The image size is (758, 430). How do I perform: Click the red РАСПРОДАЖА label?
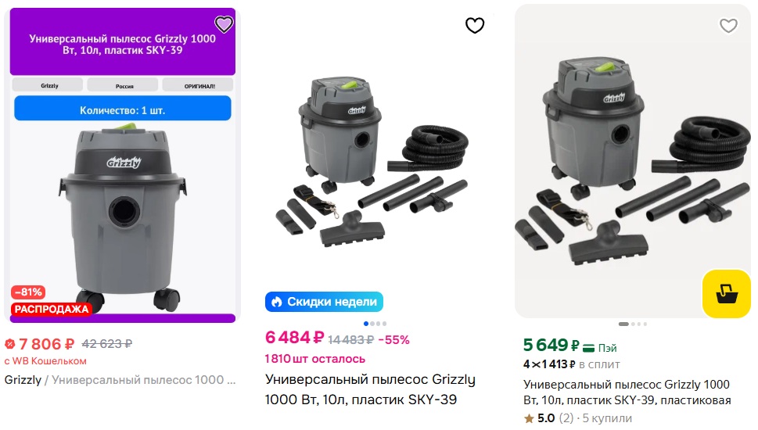(x=52, y=309)
